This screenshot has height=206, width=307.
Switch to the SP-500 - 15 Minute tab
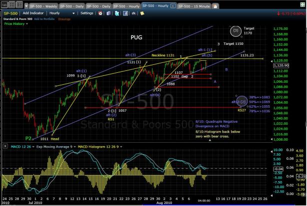[194, 6]
